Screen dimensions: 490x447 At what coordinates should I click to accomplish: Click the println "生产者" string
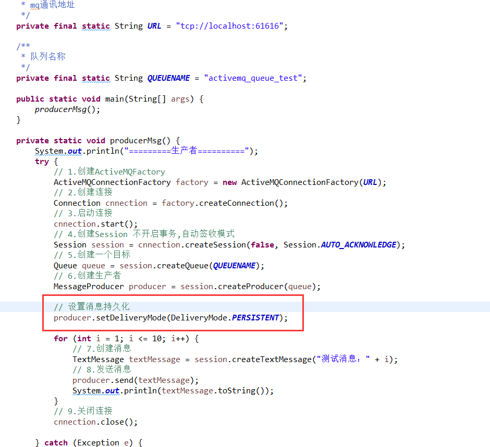click(187, 151)
